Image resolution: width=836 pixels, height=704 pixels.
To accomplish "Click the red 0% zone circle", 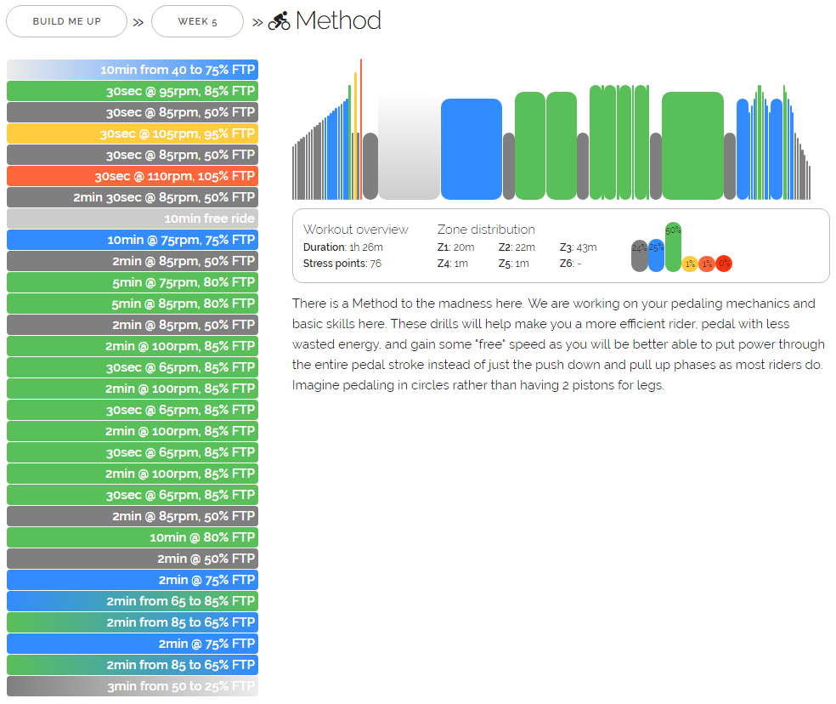I will pyautogui.click(x=724, y=264).
